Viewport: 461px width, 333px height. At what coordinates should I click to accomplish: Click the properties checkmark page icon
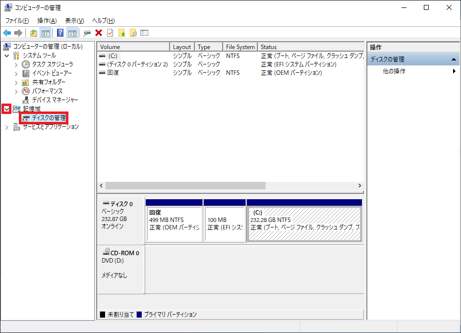pyautogui.click(x=110, y=33)
